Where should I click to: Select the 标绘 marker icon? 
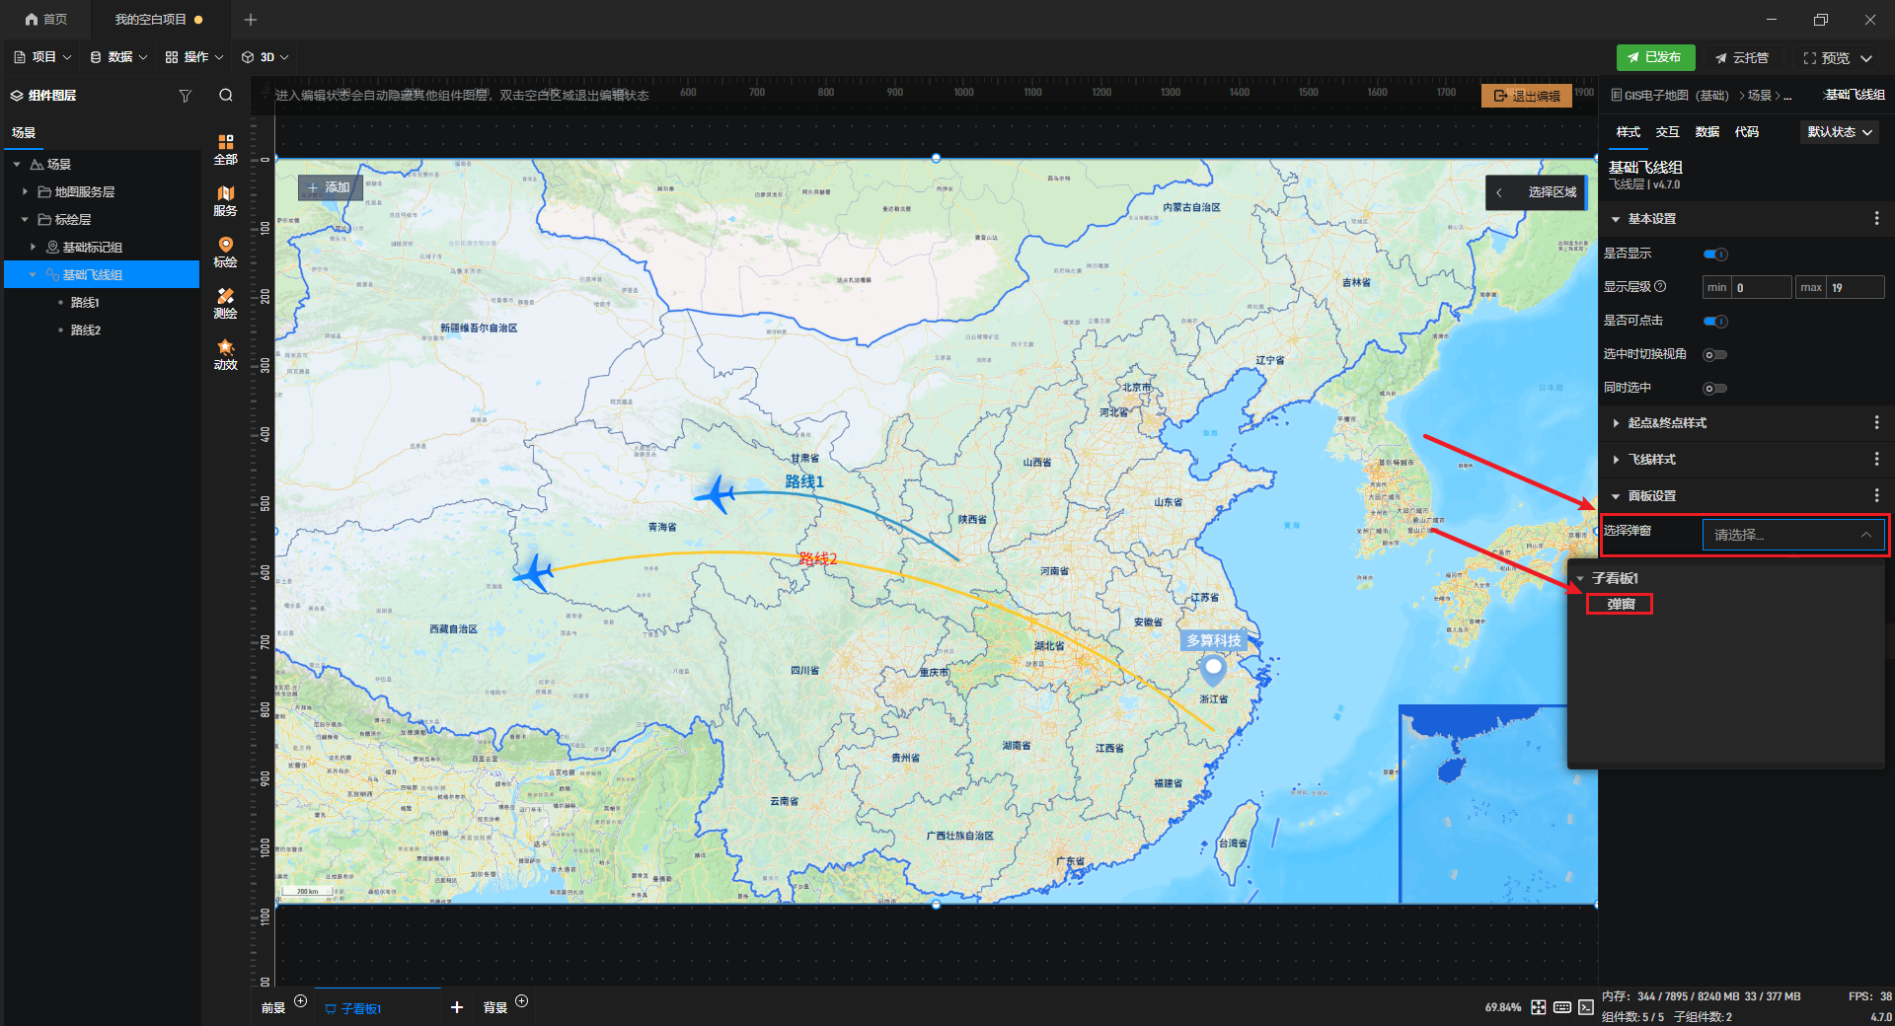225,252
